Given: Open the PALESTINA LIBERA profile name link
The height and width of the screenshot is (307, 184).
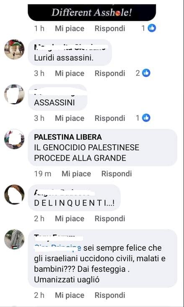Looking at the screenshot, I should tap(68, 137).
